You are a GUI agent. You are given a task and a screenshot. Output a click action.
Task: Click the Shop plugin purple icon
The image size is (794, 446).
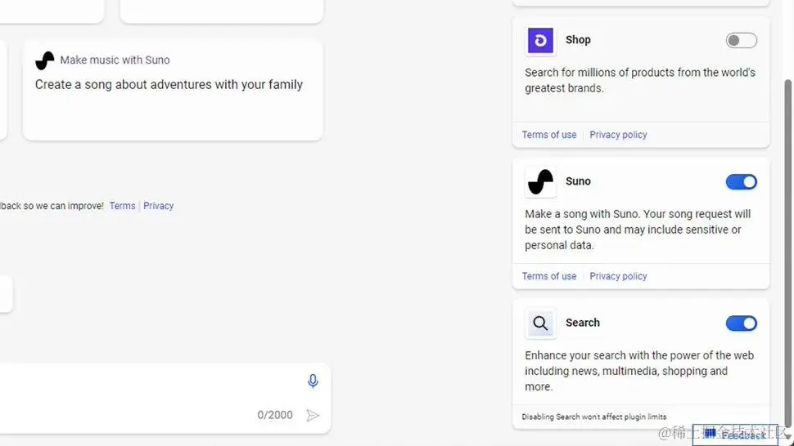[540, 40]
